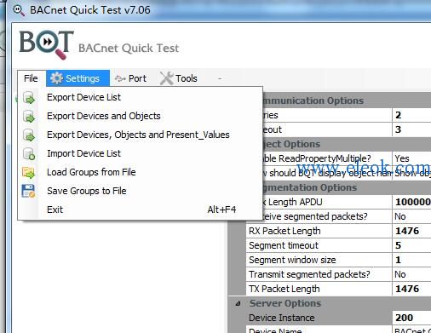Select the Server Options header
Image resolution: width=431 pixels, height=333 pixels.
[x=285, y=303]
